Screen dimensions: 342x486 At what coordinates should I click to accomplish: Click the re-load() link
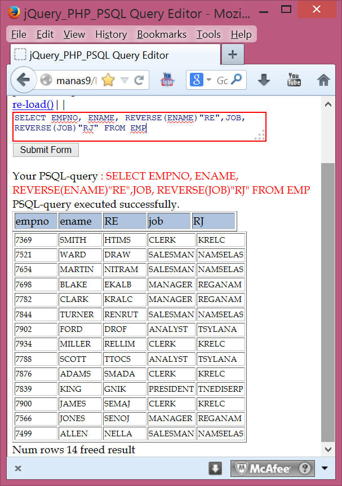click(33, 104)
